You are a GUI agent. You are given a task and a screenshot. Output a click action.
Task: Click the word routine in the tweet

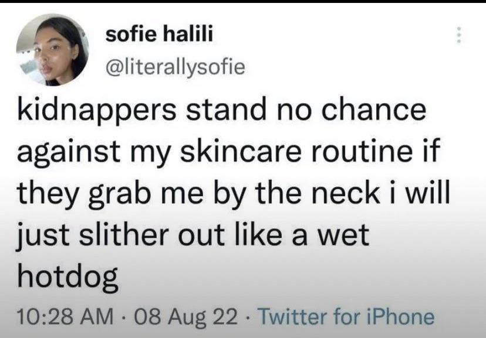tap(362, 152)
